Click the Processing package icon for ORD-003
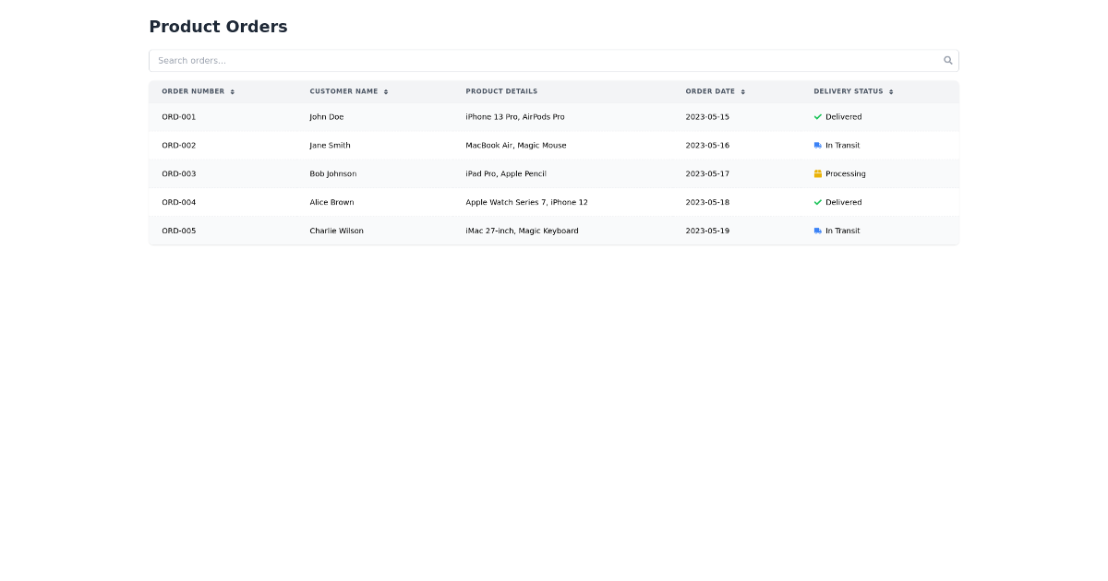The width and height of the screenshot is (1108, 581). [x=818, y=173]
